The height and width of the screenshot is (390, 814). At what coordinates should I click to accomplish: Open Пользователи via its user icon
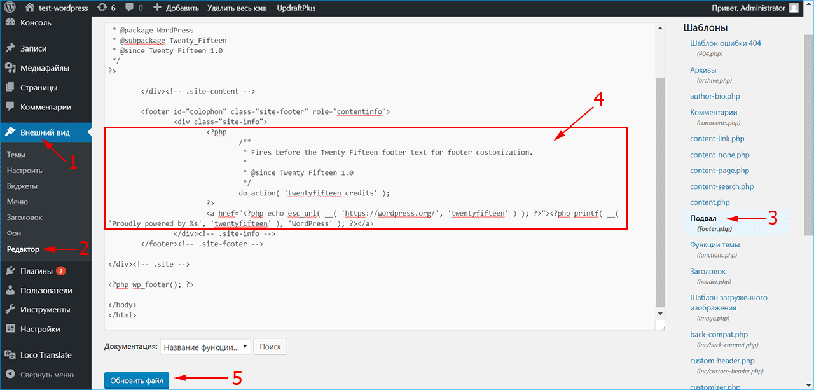(x=10, y=291)
